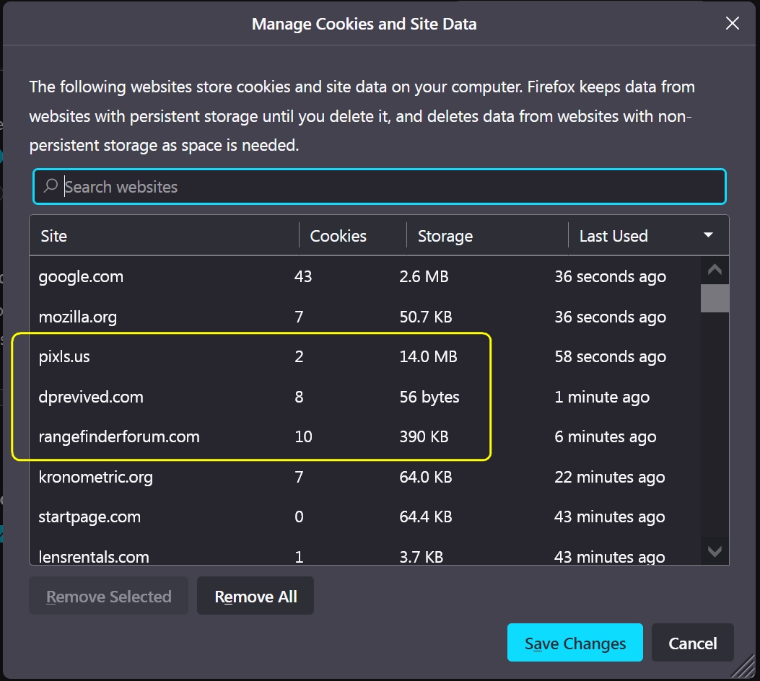760x681 pixels.
Task: Click the vertical scrollbar thumb
Action: point(715,298)
